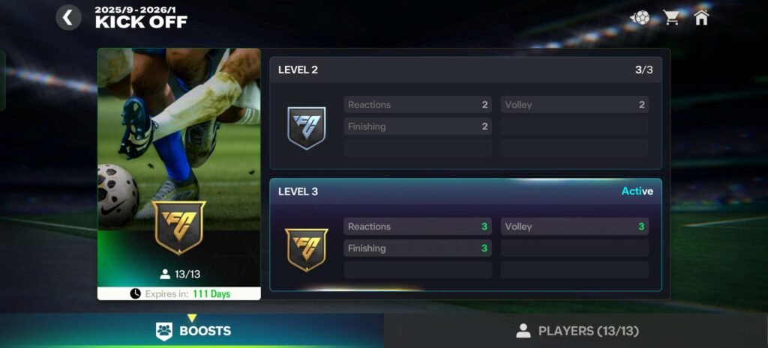The width and height of the screenshot is (768, 348).
Task: Tap the gold FC badge for Level 3
Action: click(x=307, y=249)
